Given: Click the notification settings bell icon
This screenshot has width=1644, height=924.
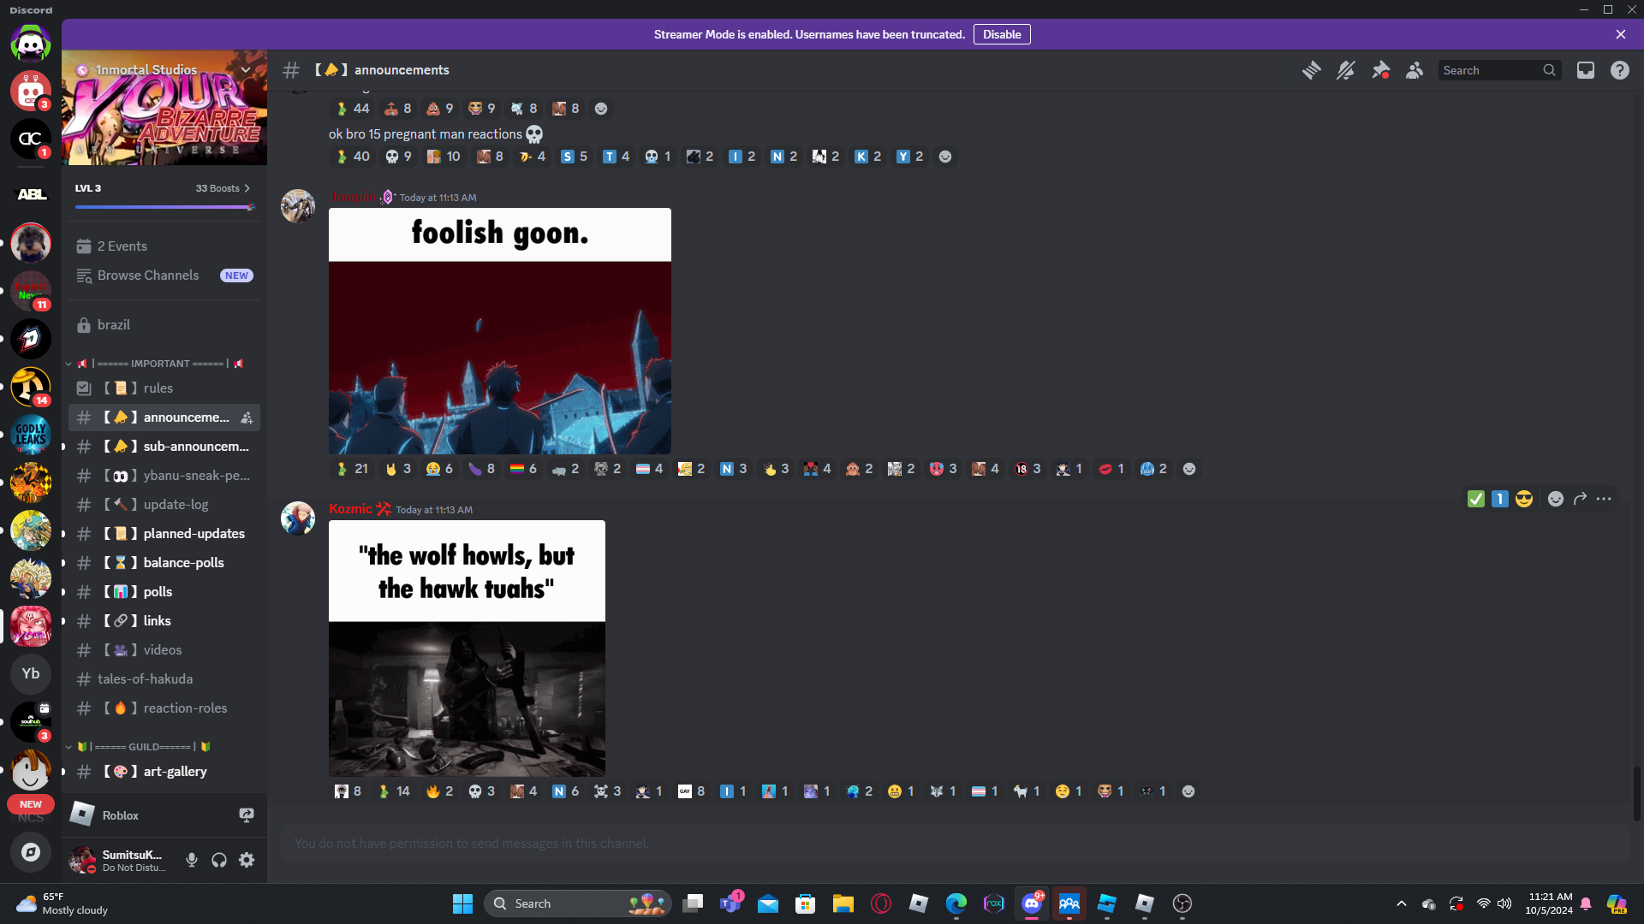Looking at the screenshot, I should point(1345,70).
